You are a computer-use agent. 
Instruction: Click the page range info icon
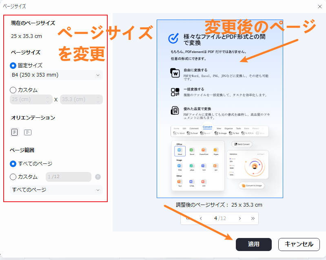pos(98,177)
